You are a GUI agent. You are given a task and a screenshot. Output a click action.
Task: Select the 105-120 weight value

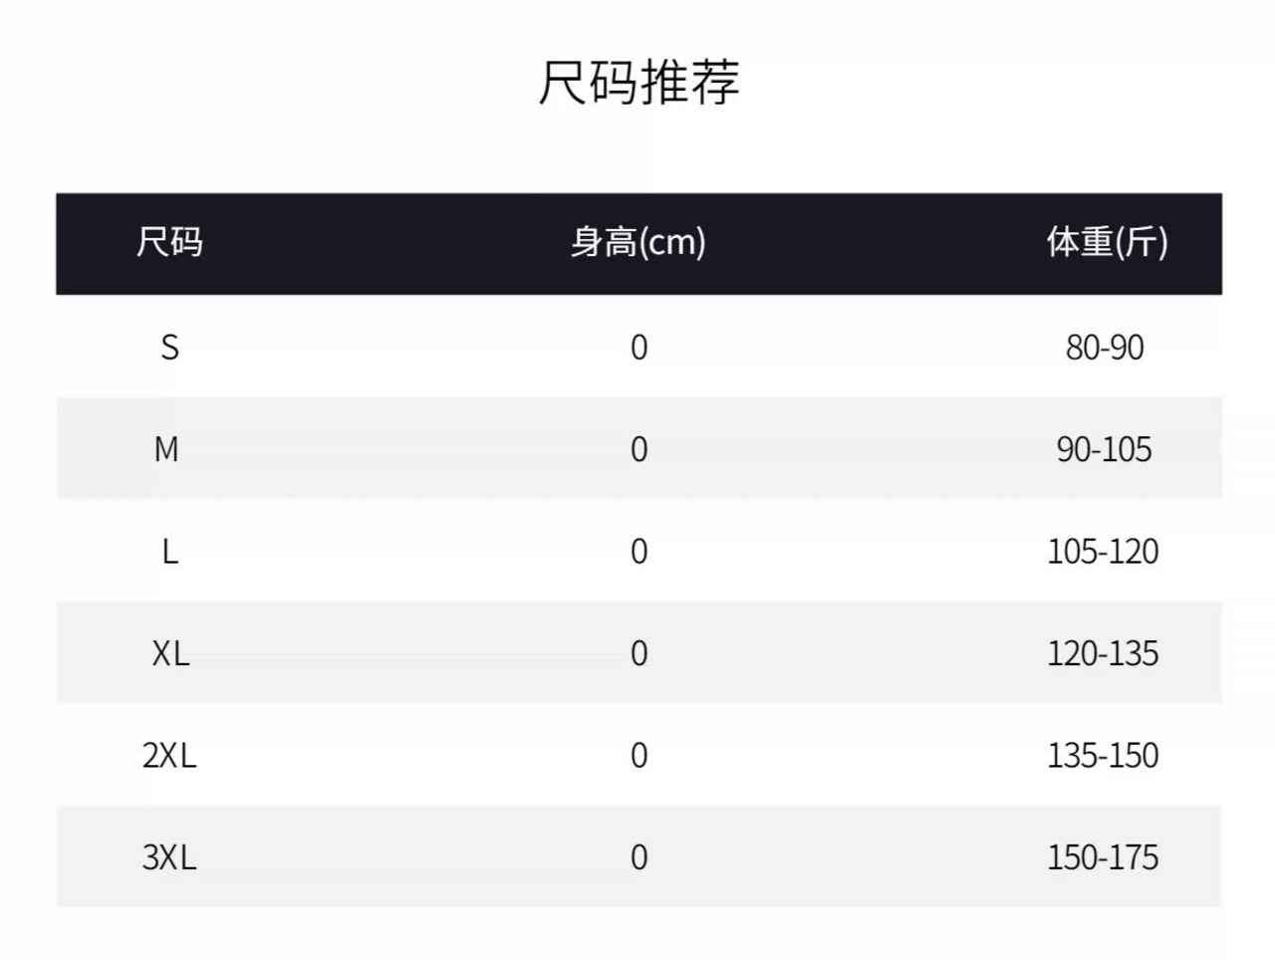click(x=1103, y=552)
